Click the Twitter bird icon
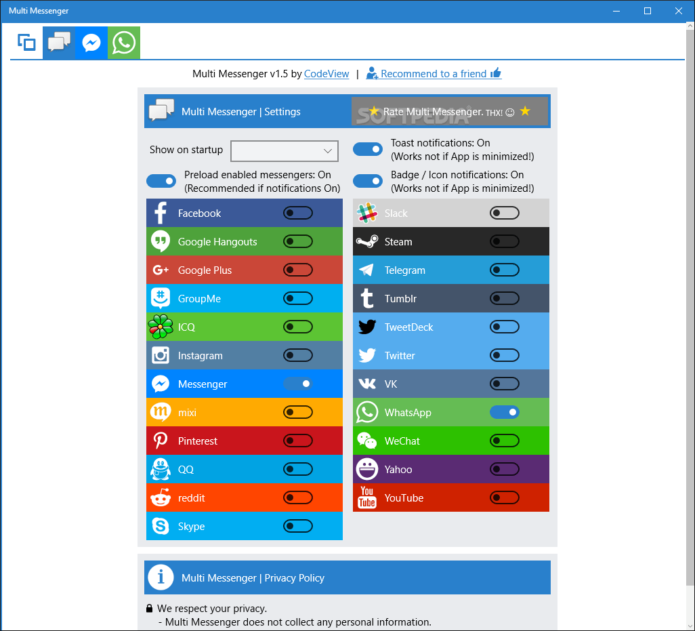The image size is (695, 631). coord(367,355)
